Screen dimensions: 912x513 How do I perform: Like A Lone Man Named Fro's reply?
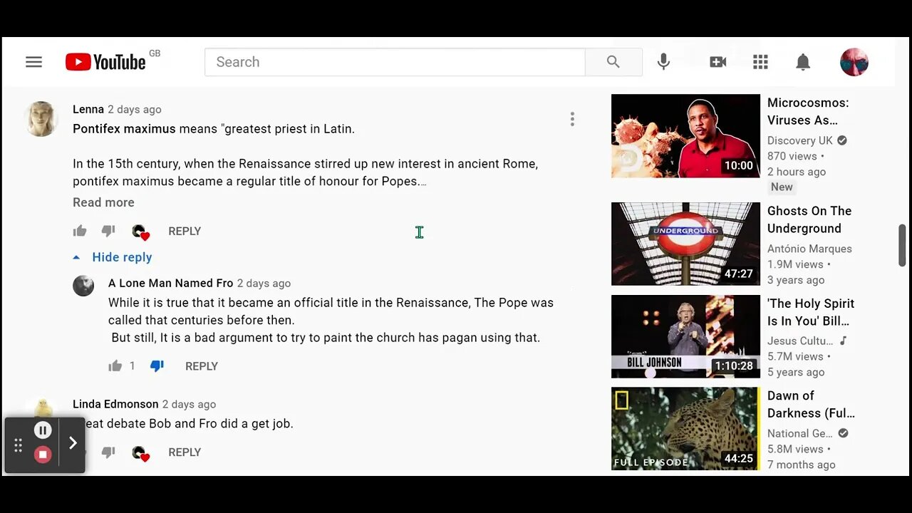pos(115,366)
